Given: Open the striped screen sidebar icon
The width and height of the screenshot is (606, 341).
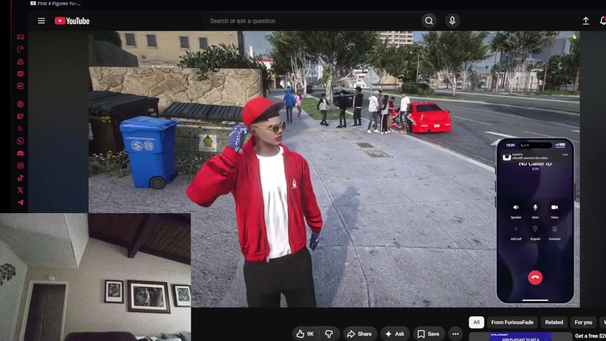Looking at the screenshot, I should (x=20, y=74).
